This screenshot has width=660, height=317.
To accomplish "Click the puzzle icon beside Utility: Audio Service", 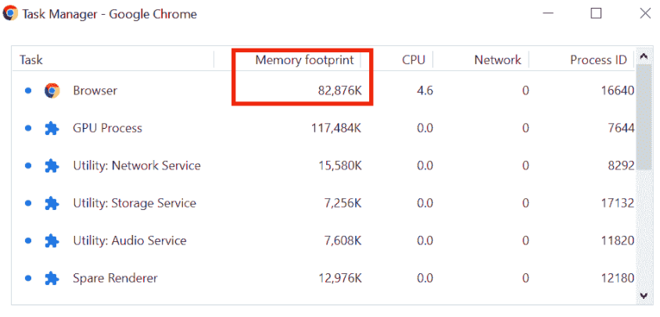I will click(52, 241).
